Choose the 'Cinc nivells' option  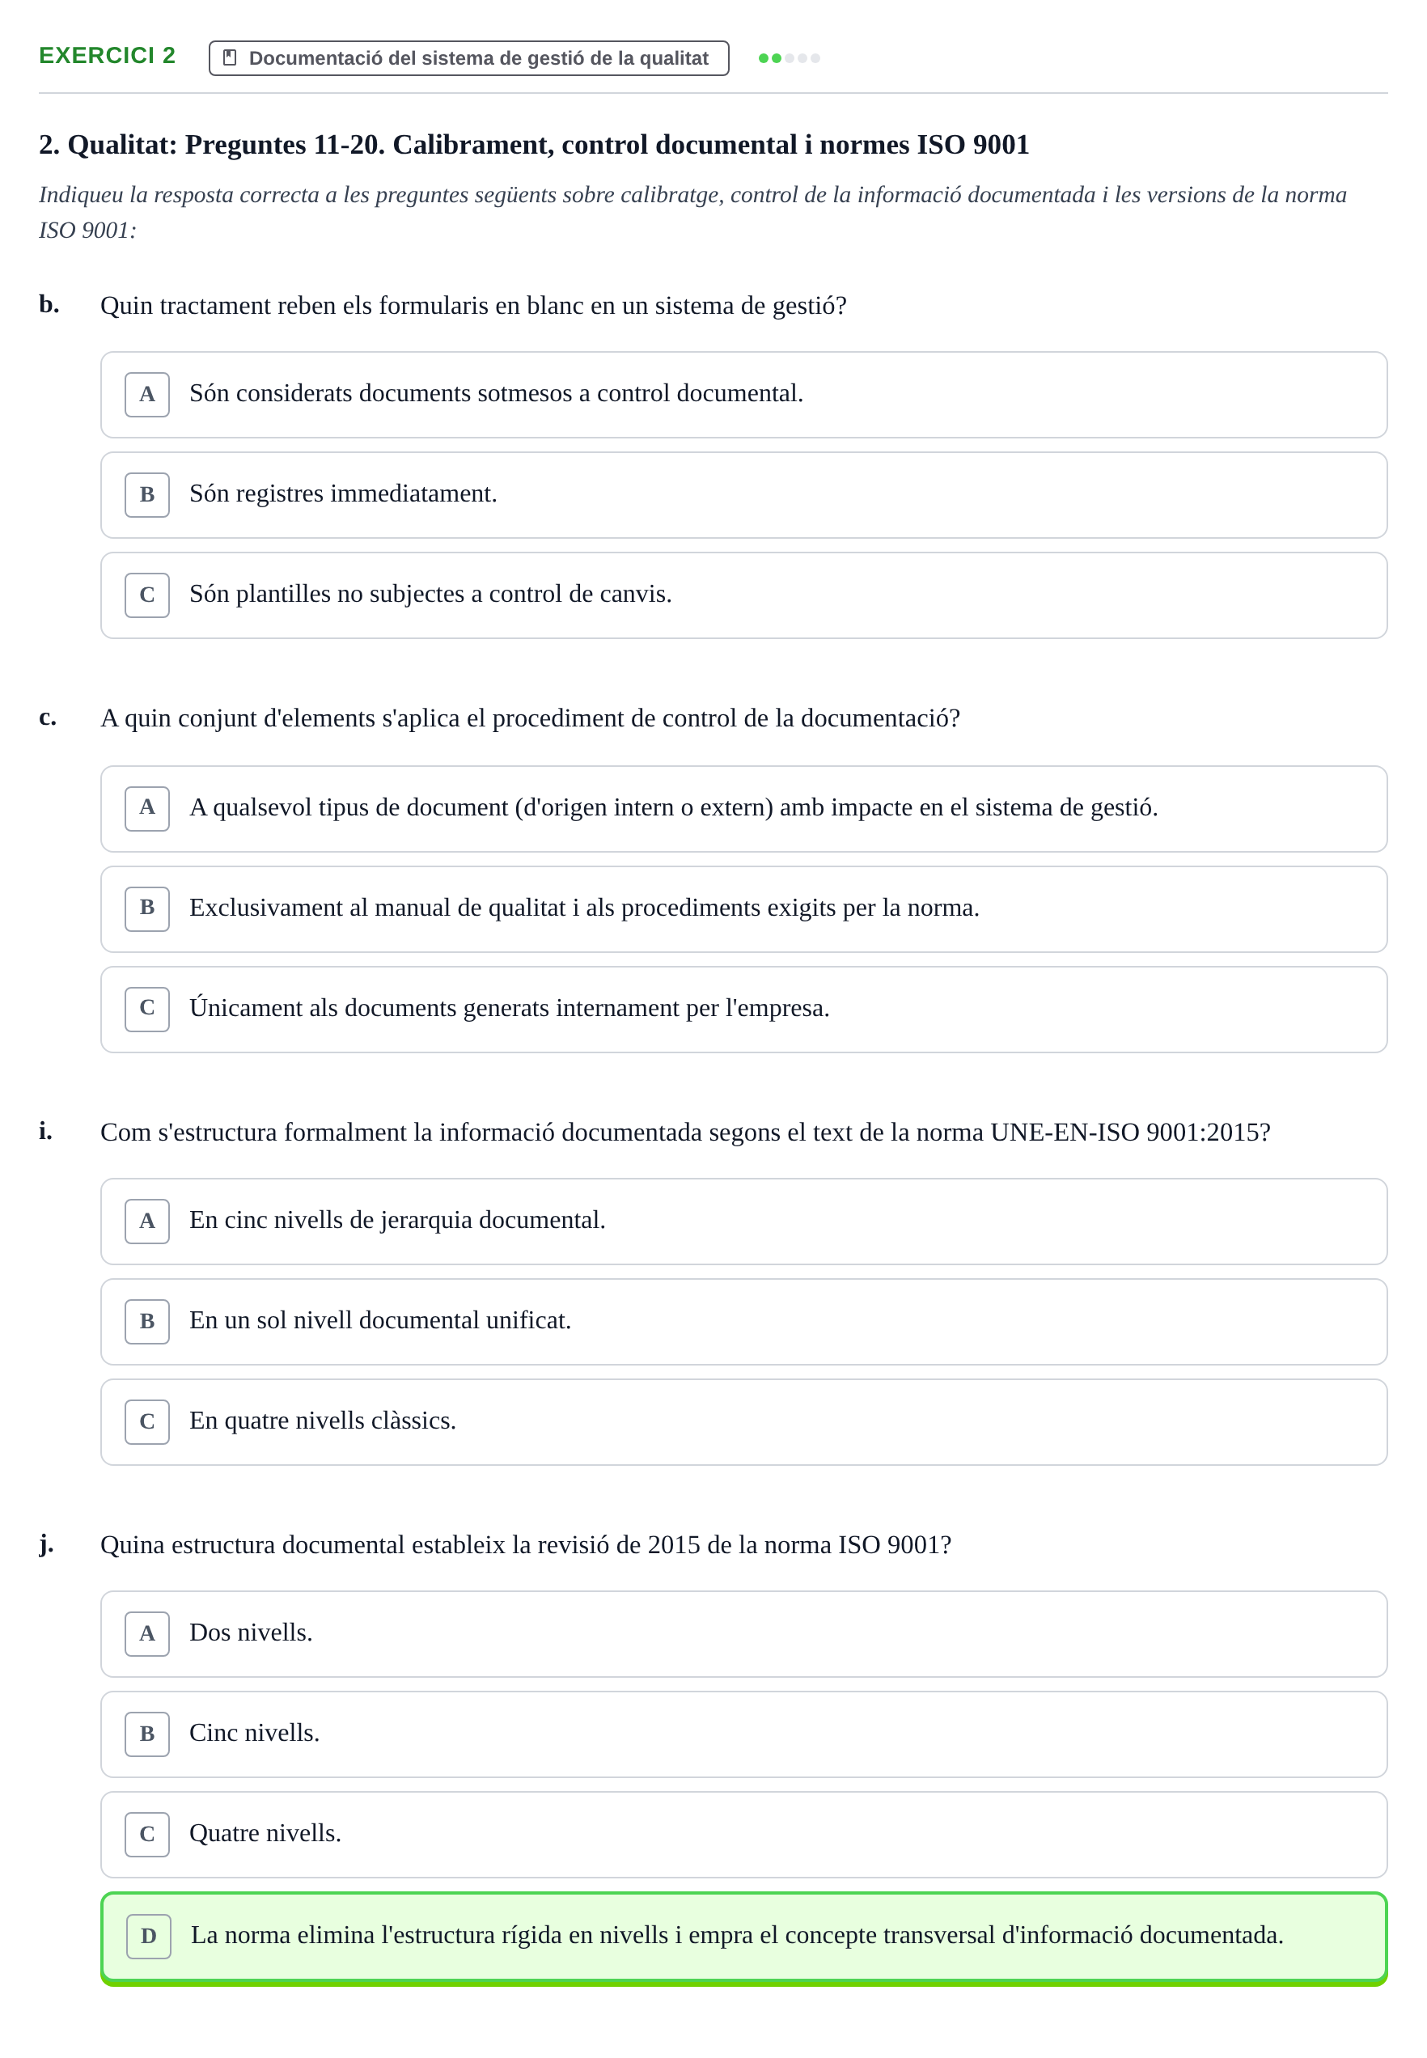coord(743,1733)
